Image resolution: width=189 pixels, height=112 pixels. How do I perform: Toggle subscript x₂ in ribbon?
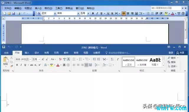(x=35, y=65)
